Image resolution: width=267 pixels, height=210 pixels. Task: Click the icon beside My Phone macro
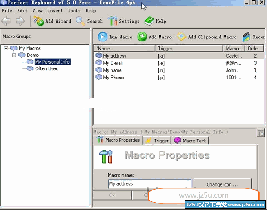point(99,77)
